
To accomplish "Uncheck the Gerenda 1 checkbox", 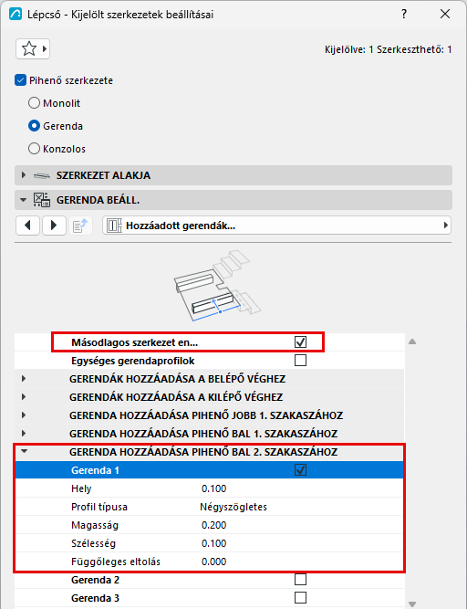I will [301, 470].
